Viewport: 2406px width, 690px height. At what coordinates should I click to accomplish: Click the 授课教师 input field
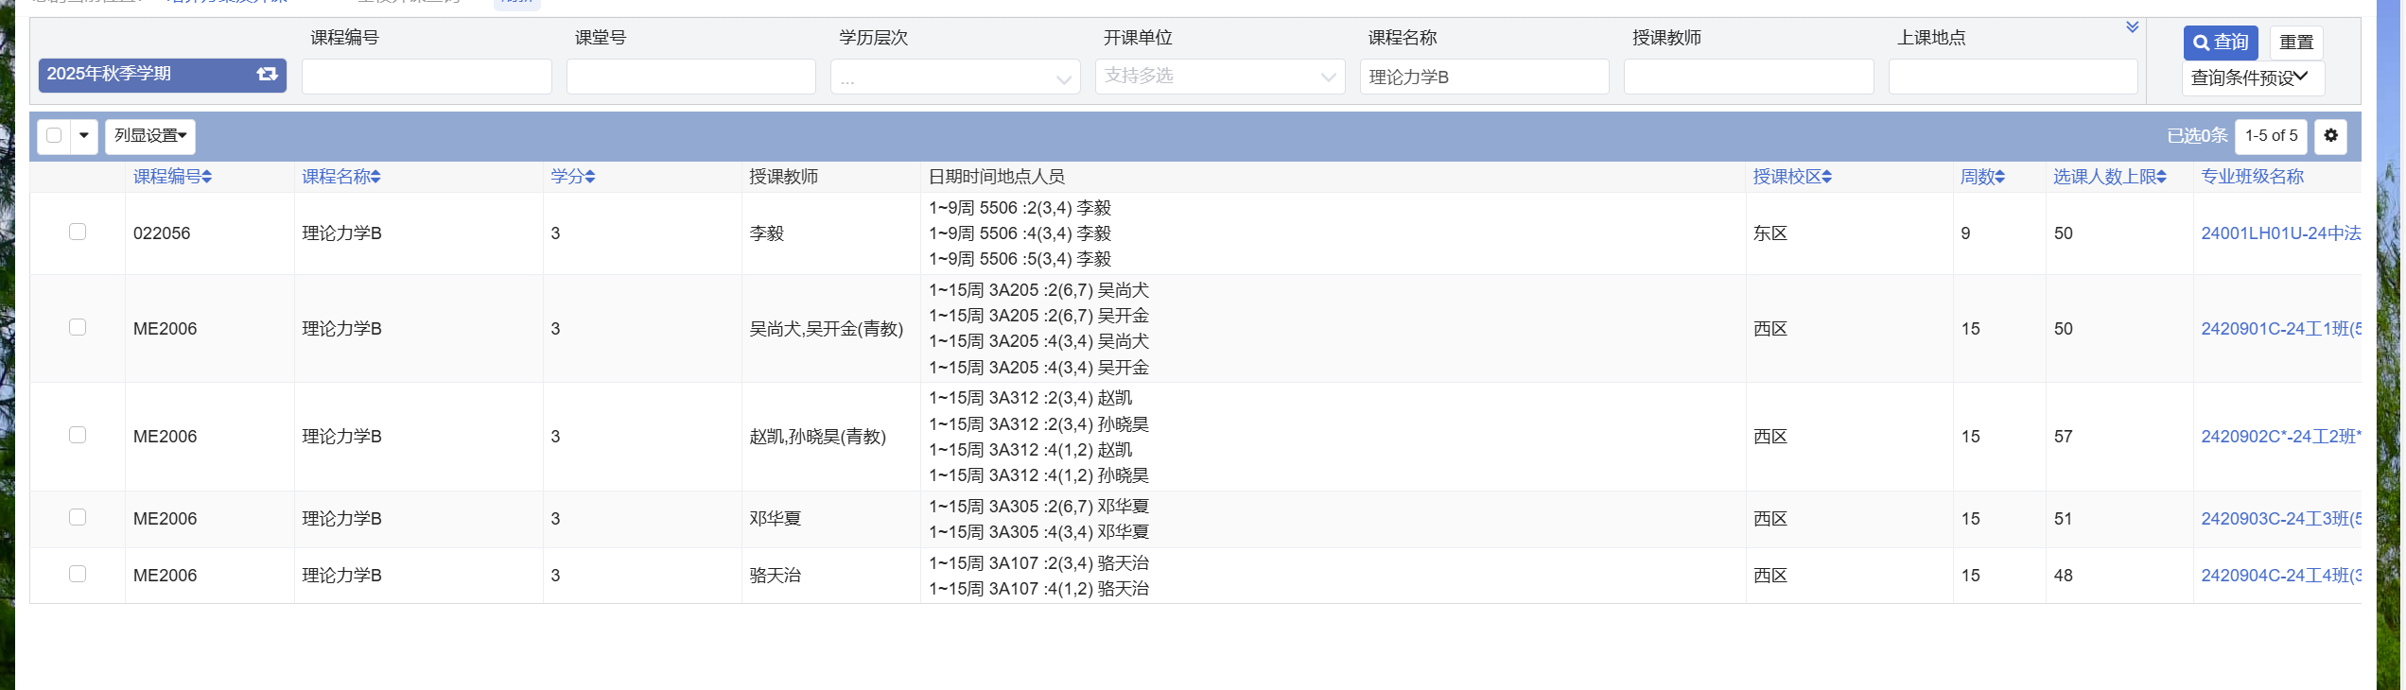pos(1748,78)
